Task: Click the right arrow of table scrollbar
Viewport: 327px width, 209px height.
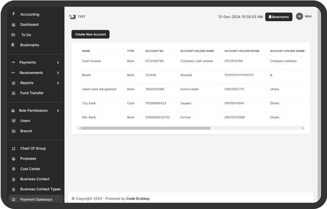Action: [x=303, y=128]
